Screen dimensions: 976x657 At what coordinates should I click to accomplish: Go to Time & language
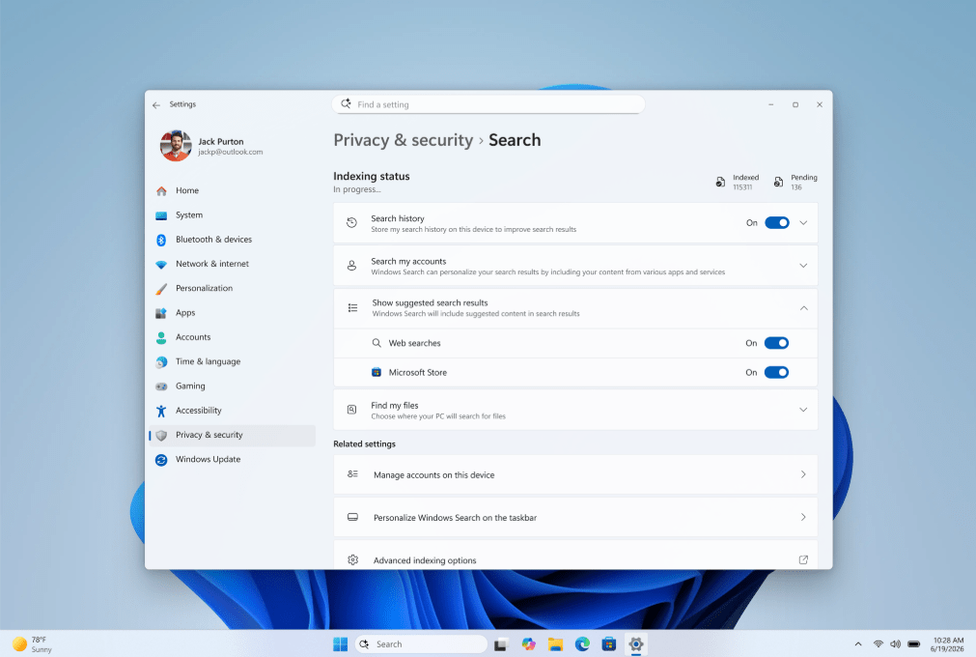(232, 361)
